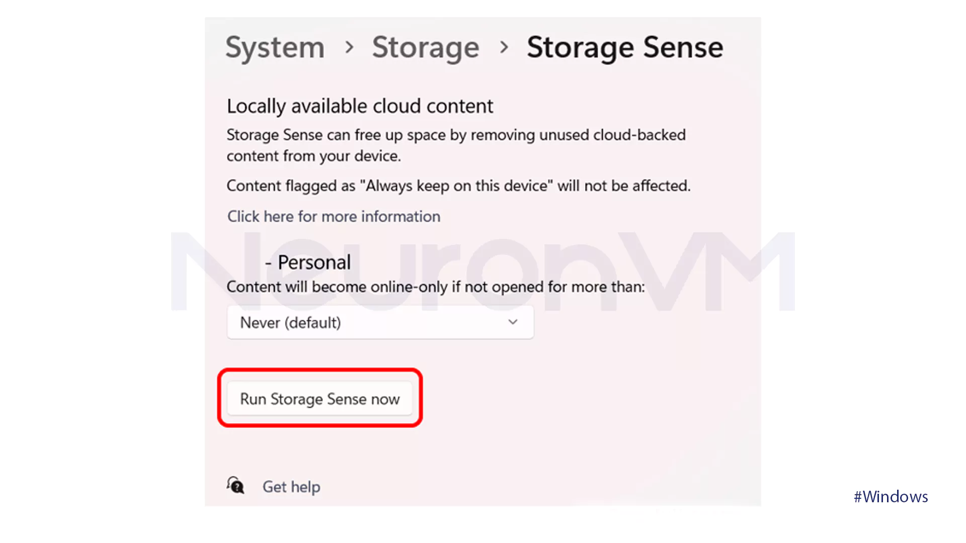Click the Storage Sense page title
Screen dimensions: 966x543
coord(624,48)
